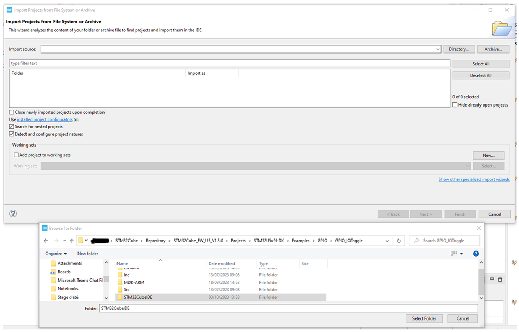The height and width of the screenshot is (332, 519).
Task: Select Microsoft Teams Chat Files folder
Action: tap(81, 281)
